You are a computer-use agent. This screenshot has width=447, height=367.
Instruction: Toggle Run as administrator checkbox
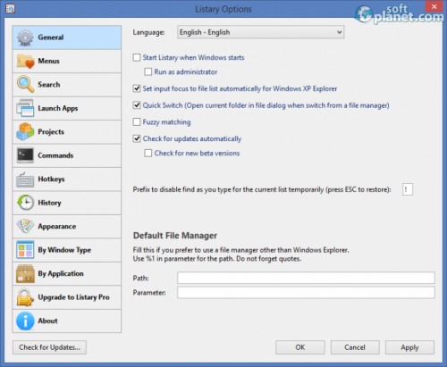tap(148, 71)
